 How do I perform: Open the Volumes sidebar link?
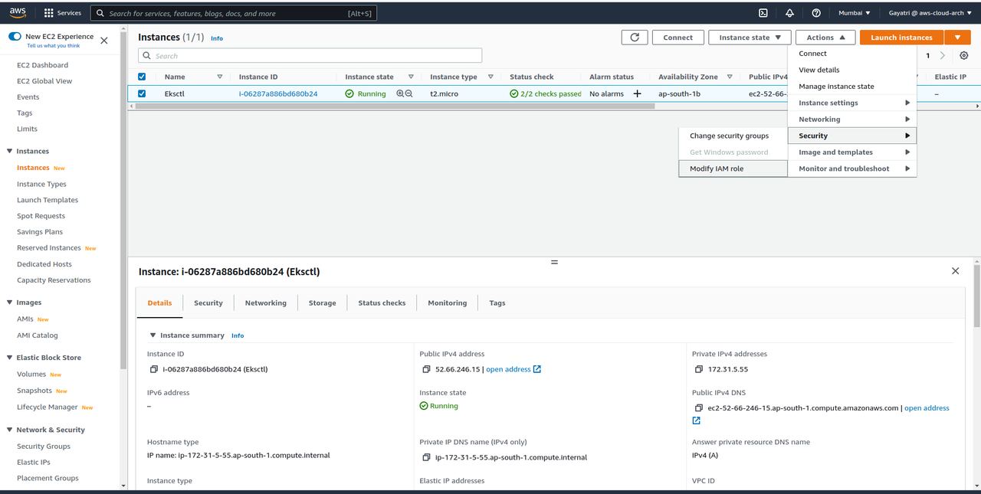point(31,375)
